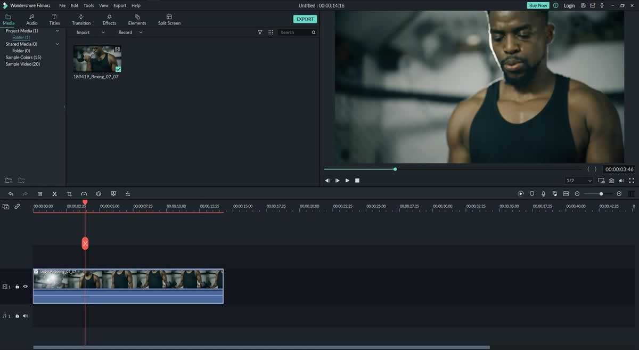Click the Speed control icon

click(84, 193)
